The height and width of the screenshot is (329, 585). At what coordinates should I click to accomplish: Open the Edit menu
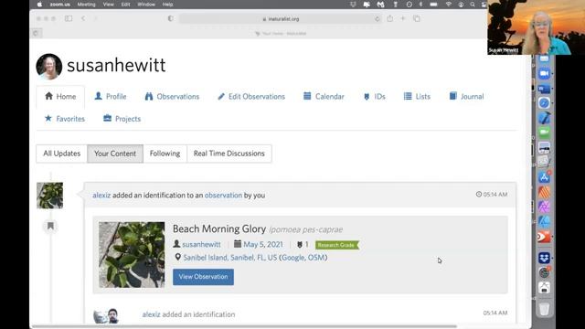(x=126, y=5)
